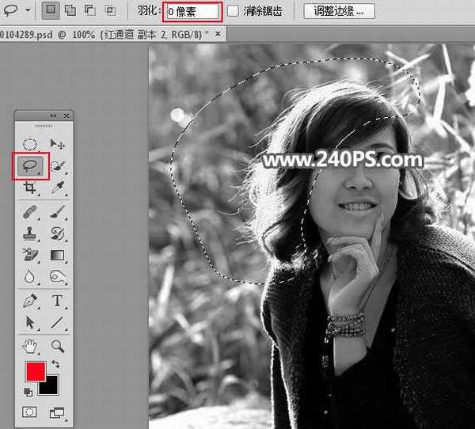The width and height of the screenshot is (475, 429).
Task: Select the Clone Stamp tool
Action: tap(30, 233)
